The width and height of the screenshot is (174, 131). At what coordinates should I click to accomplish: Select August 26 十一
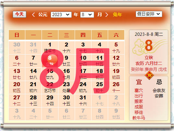(x=116, y=87)
